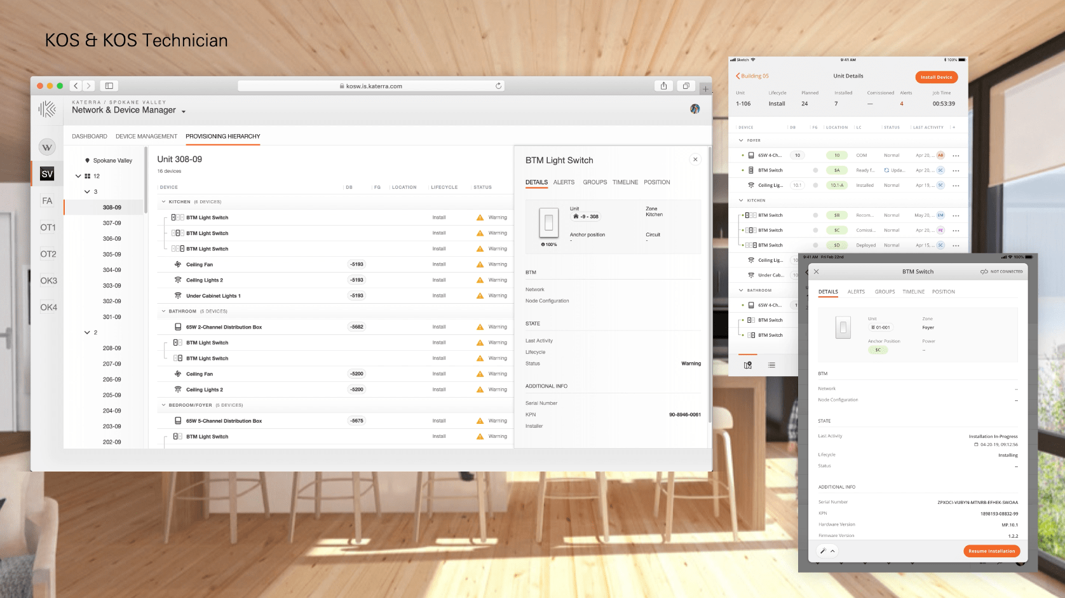Switch to Alerts tab in BTM Light Switch panel
Image resolution: width=1065 pixels, height=598 pixels.
[x=564, y=182]
